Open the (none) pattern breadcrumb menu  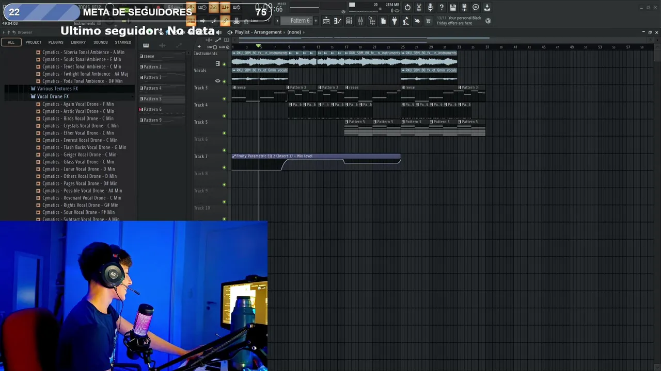294,32
